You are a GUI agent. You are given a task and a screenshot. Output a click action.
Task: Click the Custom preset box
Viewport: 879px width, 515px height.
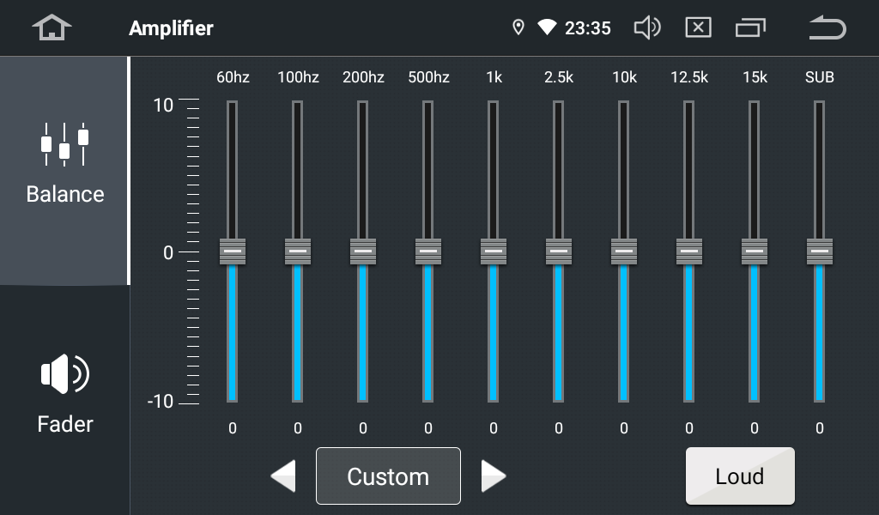coord(388,476)
